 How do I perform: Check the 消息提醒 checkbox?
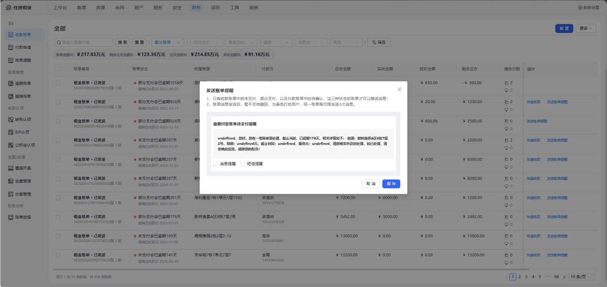tap(215, 164)
